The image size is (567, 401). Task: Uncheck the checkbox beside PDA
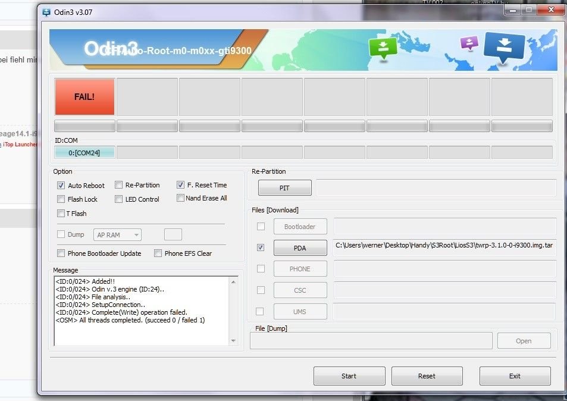[261, 248]
